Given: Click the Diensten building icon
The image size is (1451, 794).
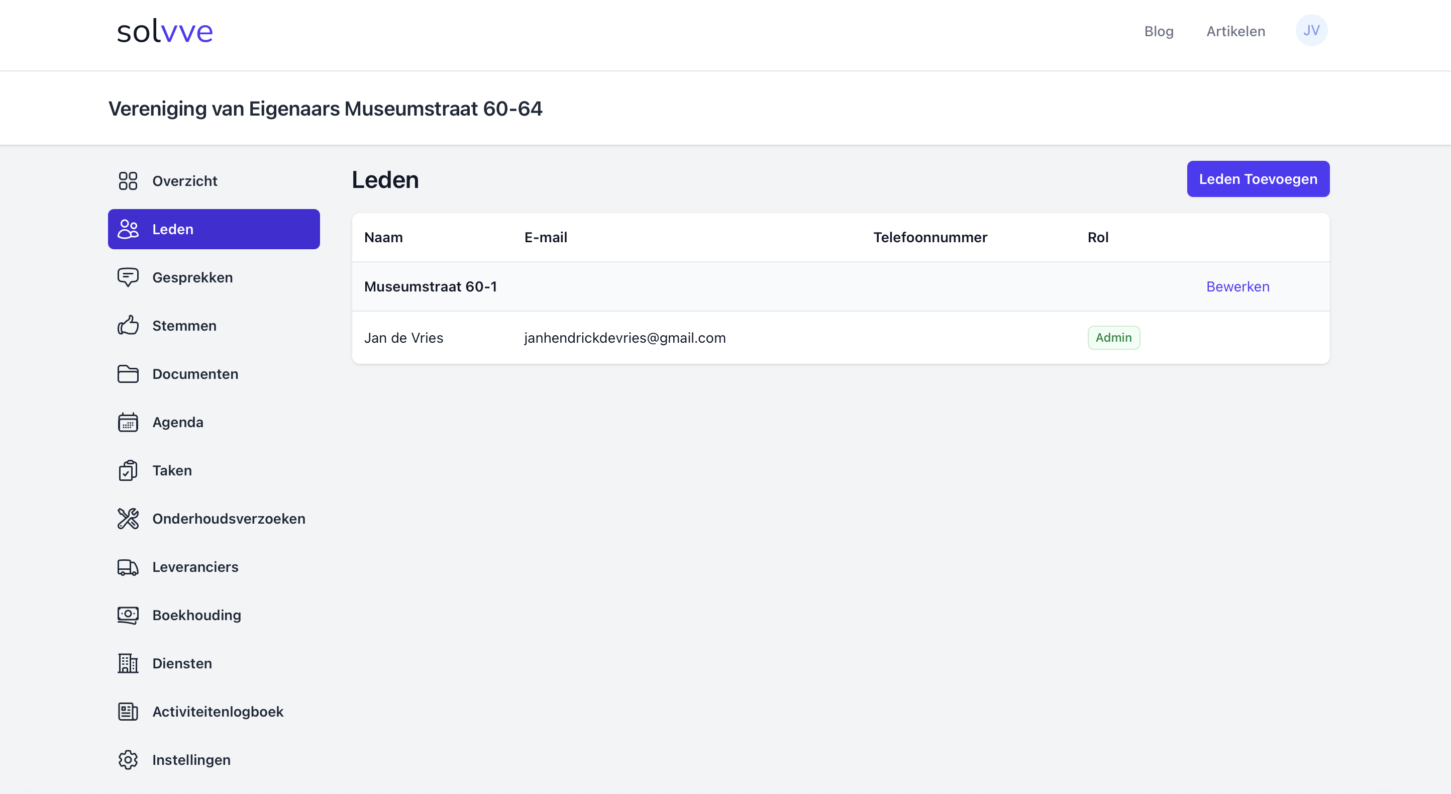Looking at the screenshot, I should [128, 663].
